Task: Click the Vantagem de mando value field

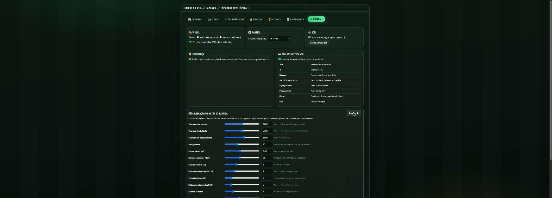Action: click(267, 124)
